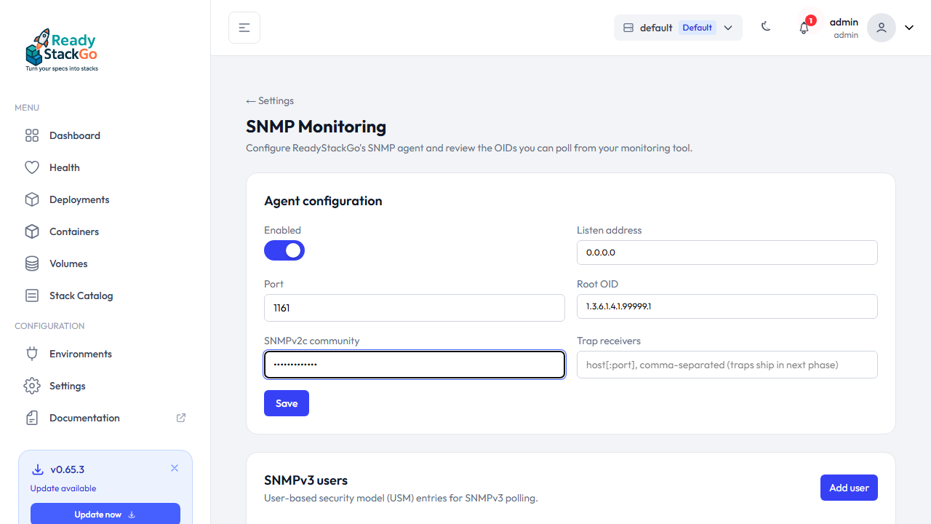This screenshot has height=524, width=931.
Task: Click the Stack Catalog list icon
Action: point(32,295)
